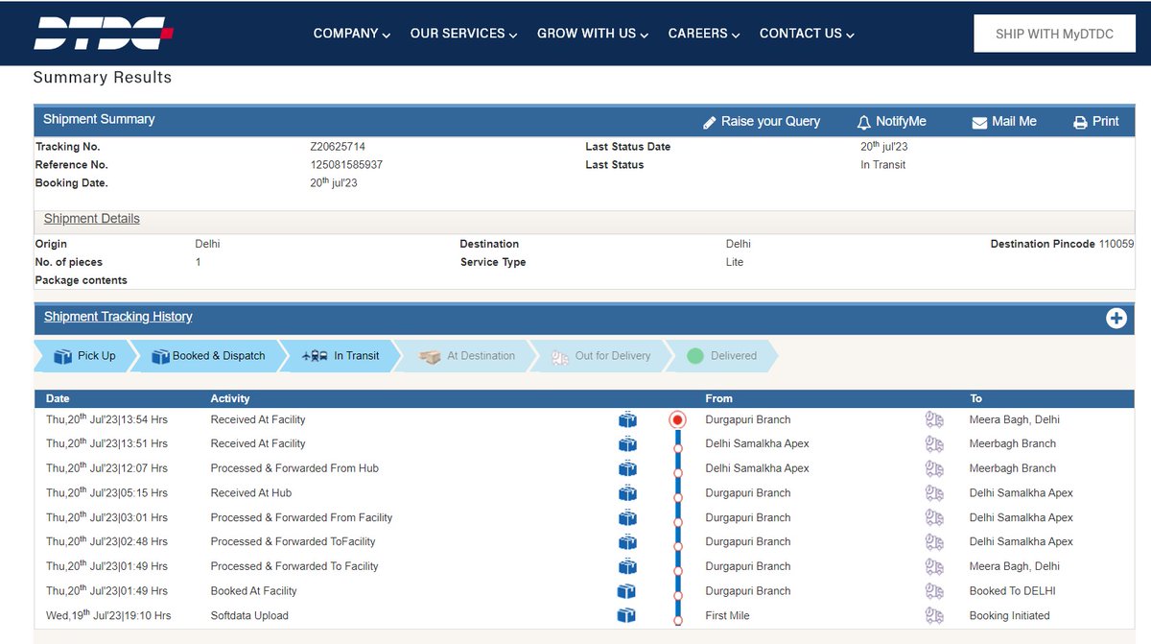
Task: Open the COMPANY menu
Action: (x=352, y=34)
